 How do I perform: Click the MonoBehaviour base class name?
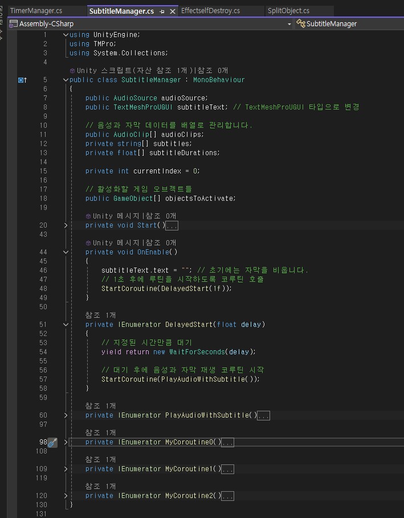(219, 80)
